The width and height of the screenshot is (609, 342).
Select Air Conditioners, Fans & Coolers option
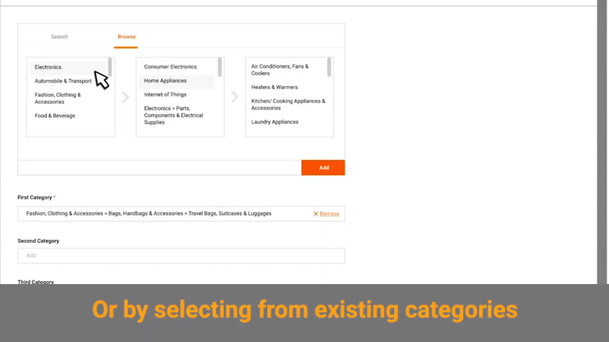pyautogui.click(x=280, y=70)
